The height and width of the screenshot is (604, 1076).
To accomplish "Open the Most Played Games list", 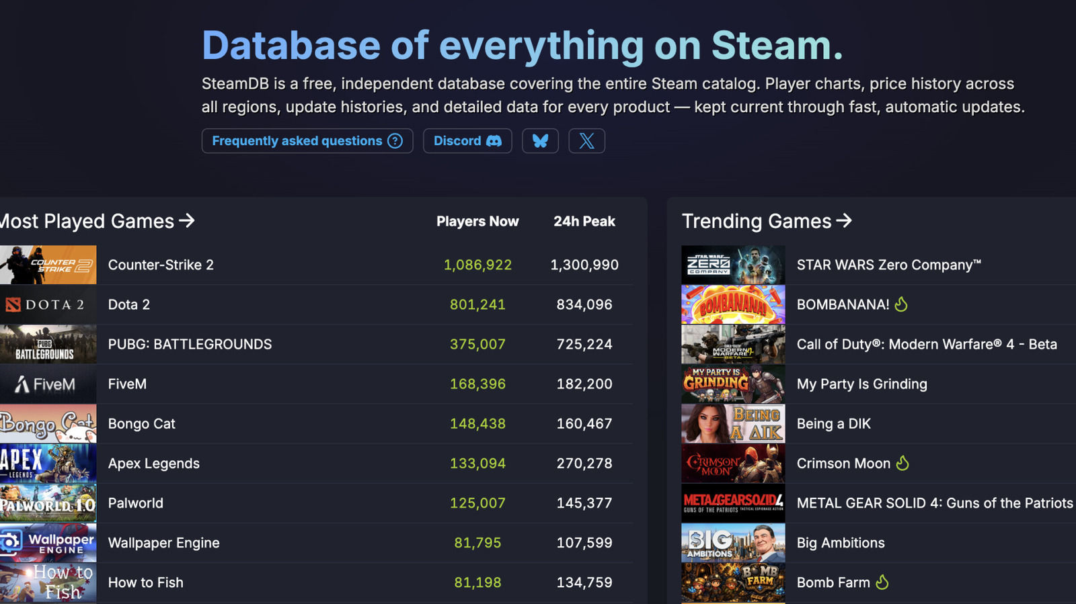I will coord(96,221).
